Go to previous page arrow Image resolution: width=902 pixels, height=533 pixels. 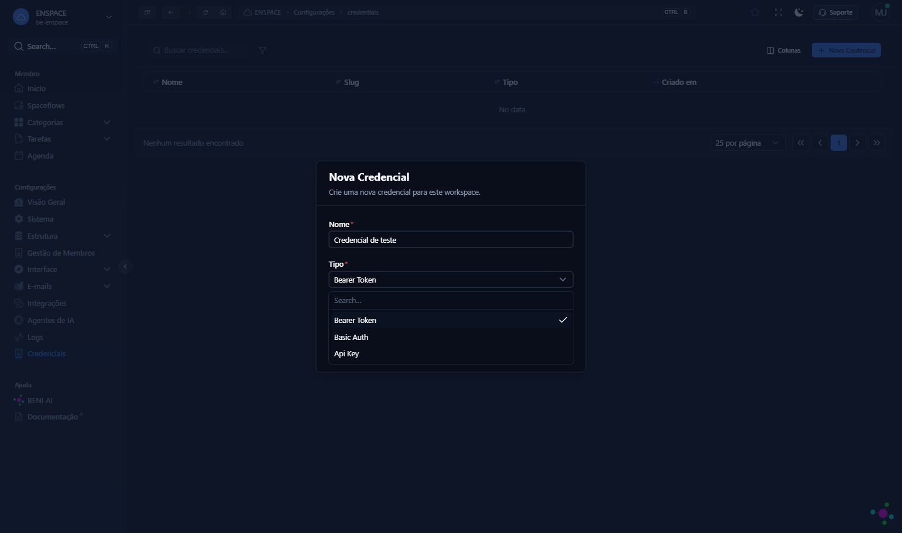(819, 143)
